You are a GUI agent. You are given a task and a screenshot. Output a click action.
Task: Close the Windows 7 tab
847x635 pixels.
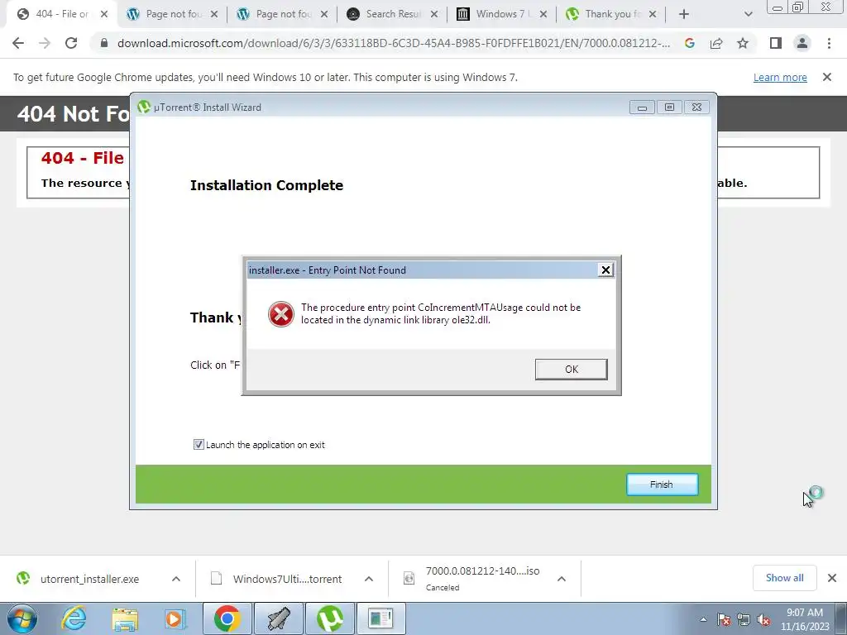[x=543, y=14]
